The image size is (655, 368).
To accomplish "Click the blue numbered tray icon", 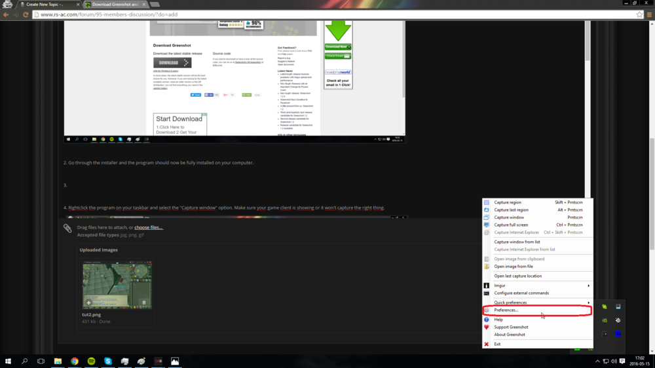I will tap(618, 334).
